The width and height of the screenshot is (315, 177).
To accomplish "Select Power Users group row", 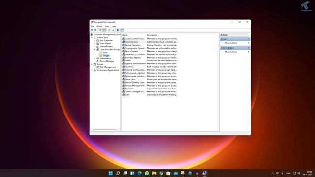I will [150, 79].
